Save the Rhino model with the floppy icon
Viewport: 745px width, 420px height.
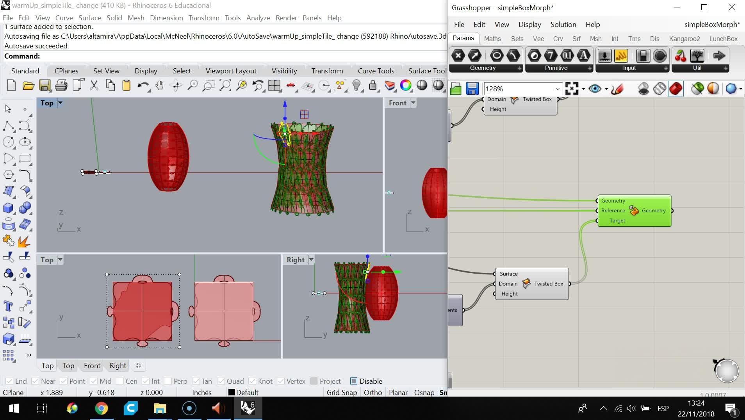click(x=45, y=85)
